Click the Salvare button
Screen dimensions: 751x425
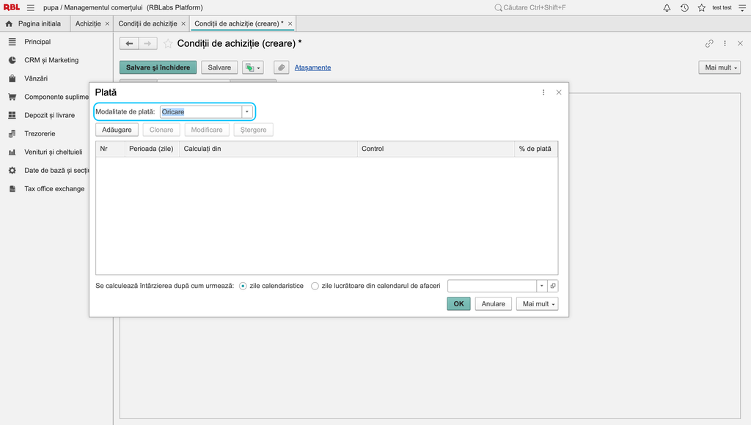click(x=219, y=67)
